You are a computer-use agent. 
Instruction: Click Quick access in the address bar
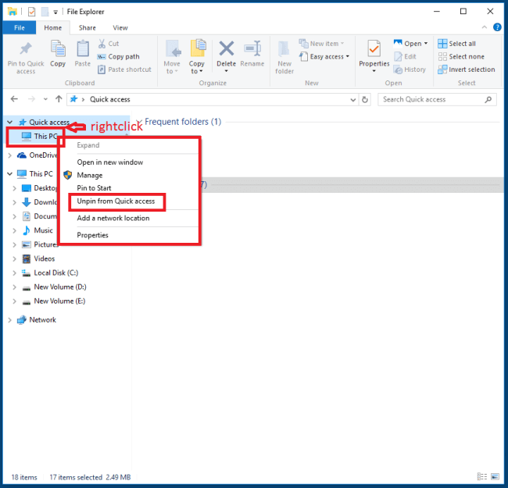pos(110,99)
